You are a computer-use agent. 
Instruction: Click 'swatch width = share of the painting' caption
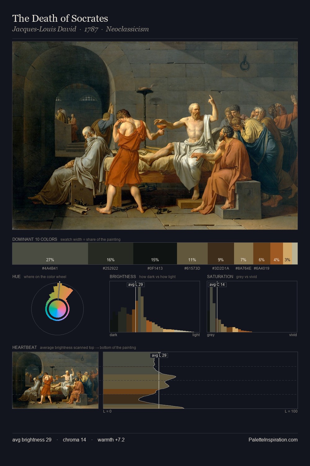click(x=91, y=240)
